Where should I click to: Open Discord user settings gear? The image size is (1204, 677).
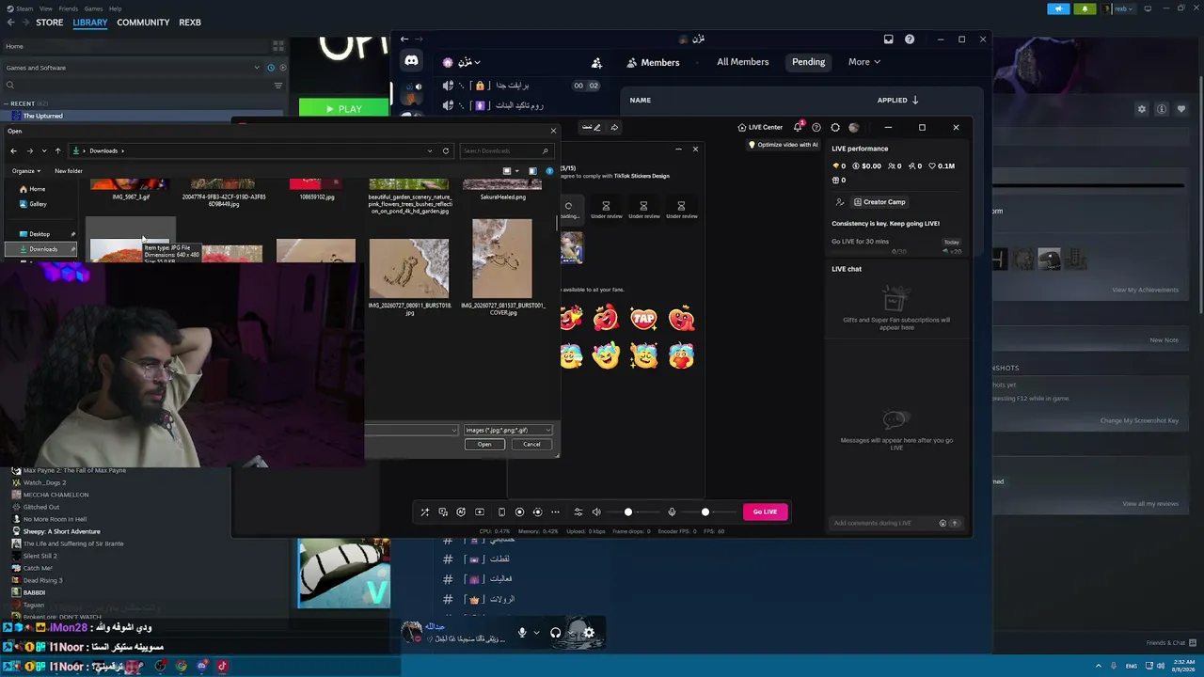click(x=589, y=633)
